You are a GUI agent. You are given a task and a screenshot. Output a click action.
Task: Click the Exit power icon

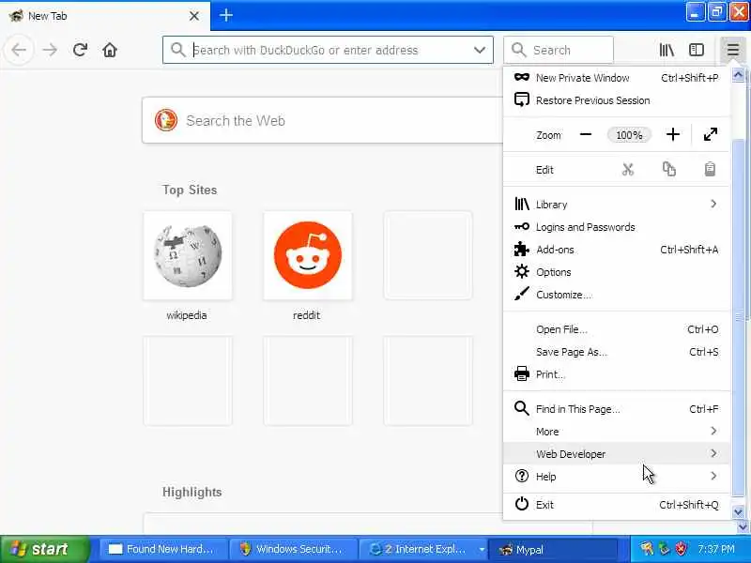[x=522, y=504]
